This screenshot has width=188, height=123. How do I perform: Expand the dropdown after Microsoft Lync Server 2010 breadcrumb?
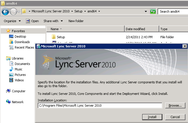pos(72,11)
